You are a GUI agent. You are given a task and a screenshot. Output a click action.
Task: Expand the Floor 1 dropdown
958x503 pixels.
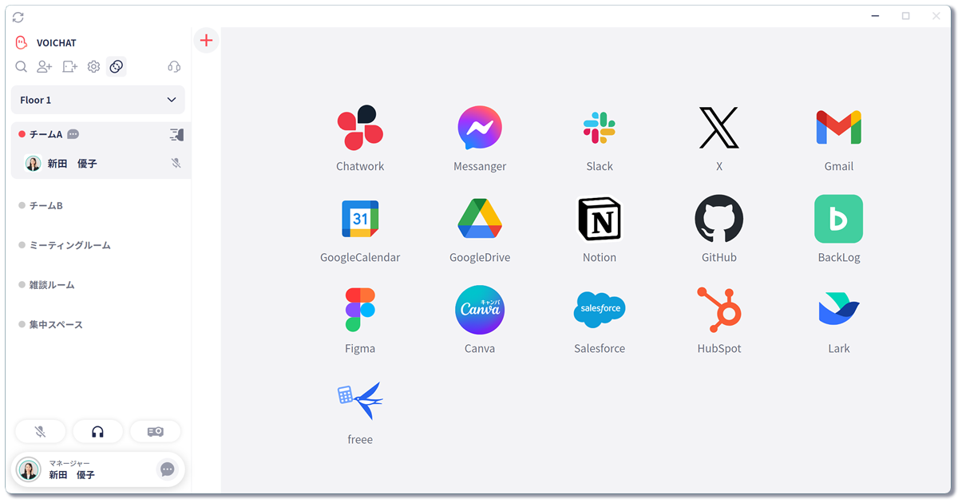[97, 100]
